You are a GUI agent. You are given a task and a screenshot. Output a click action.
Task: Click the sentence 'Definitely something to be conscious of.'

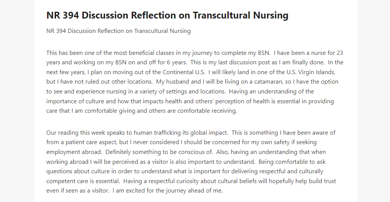(159, 152)
